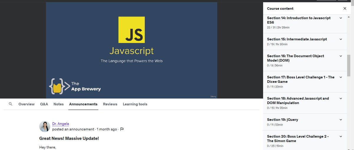Image resolution: width=354 pixels, height=150 pixels.
Task: Click Section 16: The Document Object Model title
Action: pyautogui.click(x=296, y=58)
